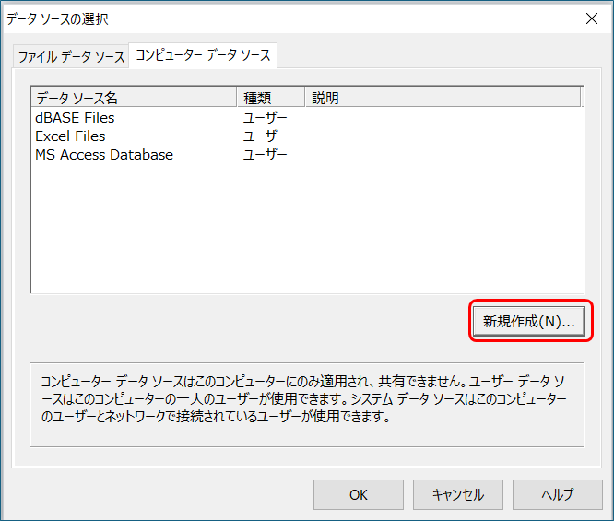Close the データ ソースの選択 dialog
Image resolution: width=614 pixels, height=521 pixels.
(x=592, y=18)
